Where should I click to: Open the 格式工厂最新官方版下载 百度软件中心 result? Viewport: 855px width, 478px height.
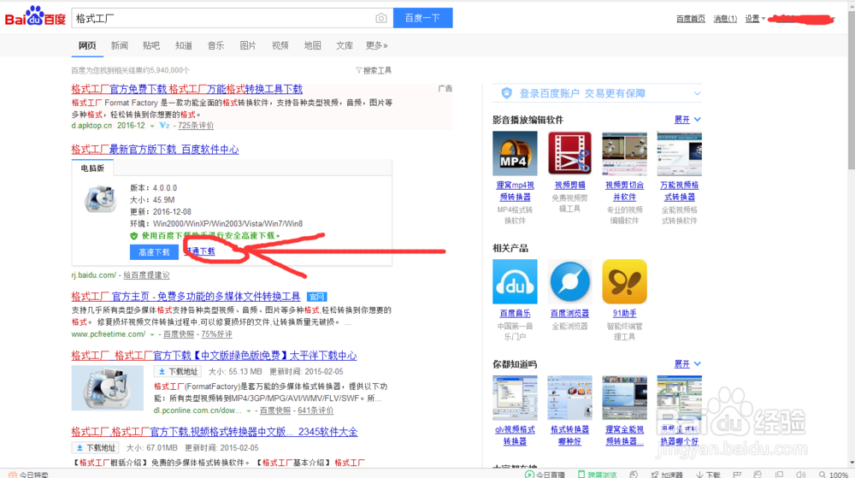[155, 150]
